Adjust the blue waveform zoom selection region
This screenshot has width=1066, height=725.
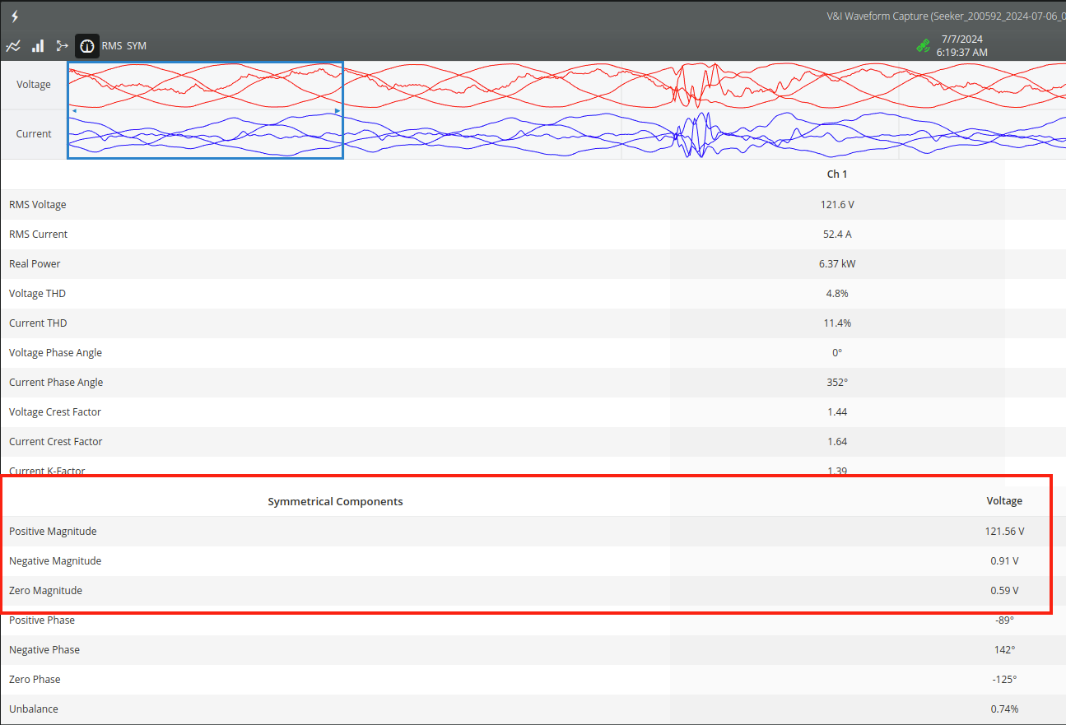click(x=205, y=109)
